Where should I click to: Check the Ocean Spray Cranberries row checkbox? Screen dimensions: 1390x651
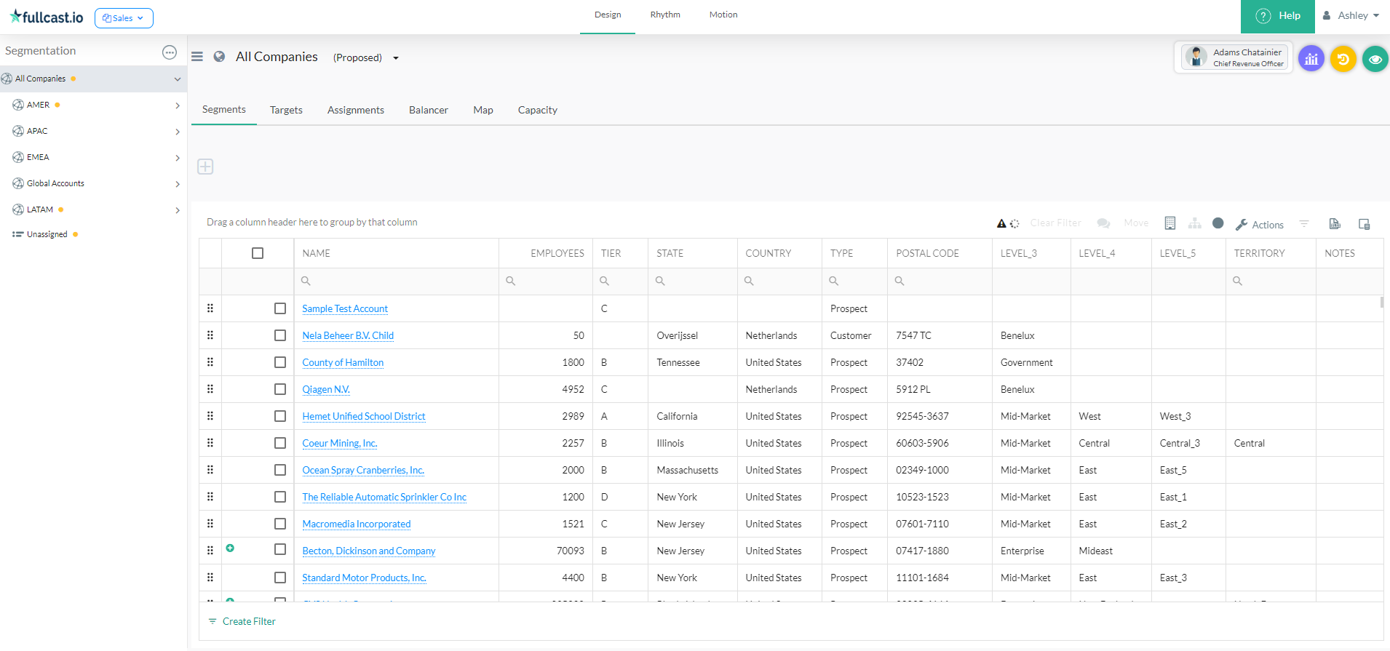pos(280,470)
